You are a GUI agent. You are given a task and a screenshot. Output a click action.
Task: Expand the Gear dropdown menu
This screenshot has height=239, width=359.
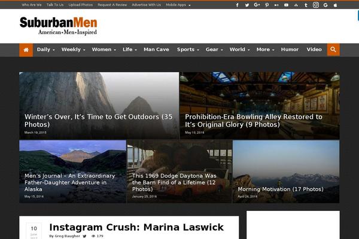(x=214, y=50)
